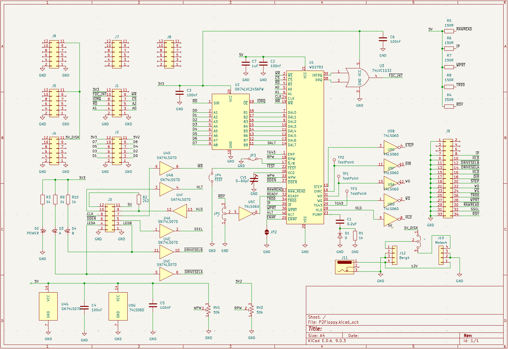Select the R2 2k2 resistor symbol
Viewport: 508px width, 349px height.
pyautogui.click(x=139, y=199)
